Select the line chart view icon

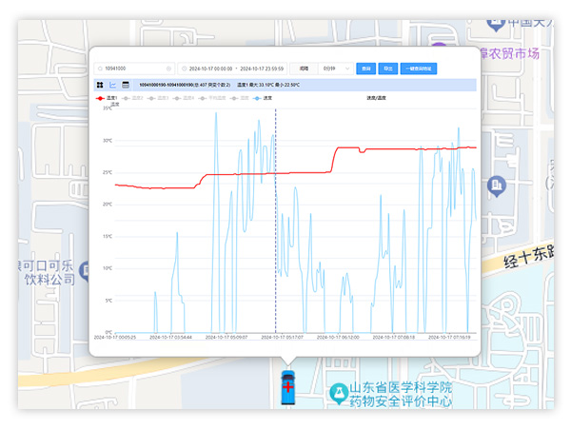pyautogui.click(x=112, y=85)
